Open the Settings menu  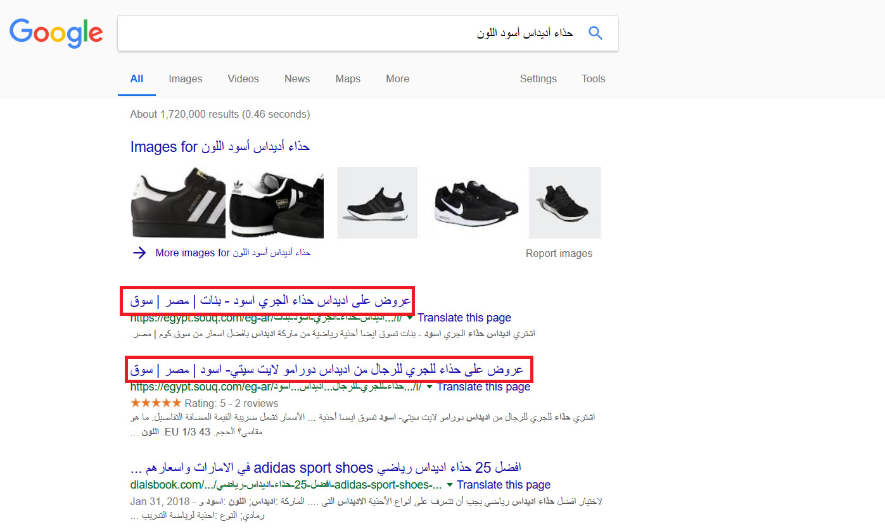click(538, 79)
